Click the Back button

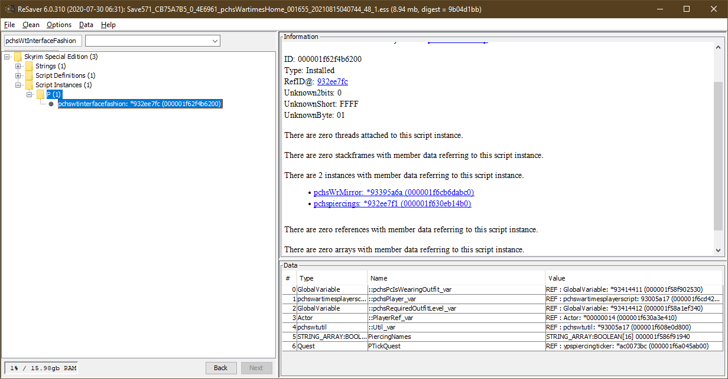[221, 368]
